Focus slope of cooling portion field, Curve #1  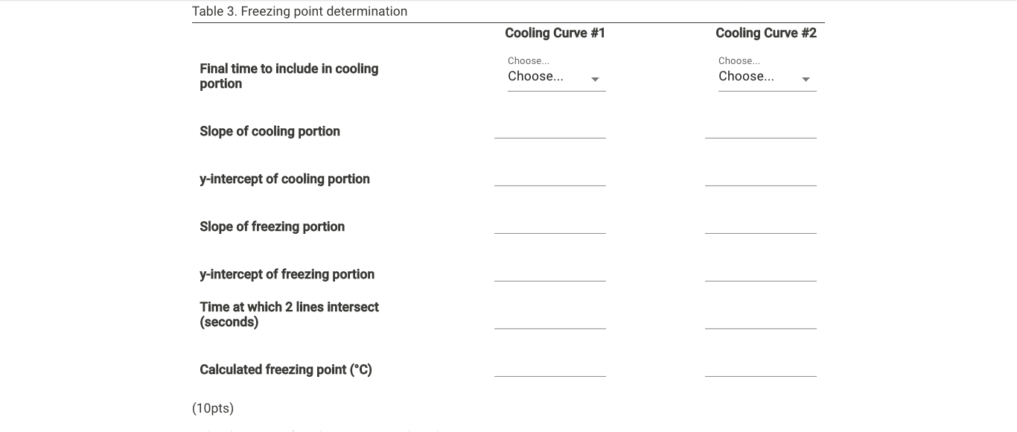(x=550, y=130)
